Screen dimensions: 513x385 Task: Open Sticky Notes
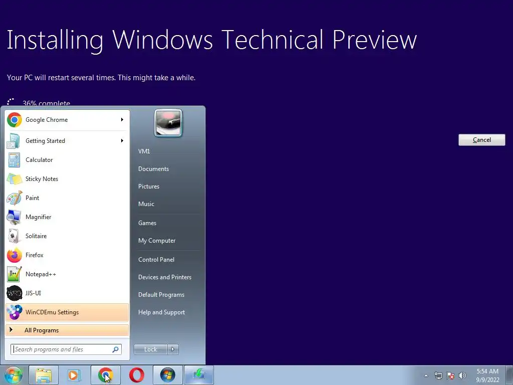click(x=67, y=179)
